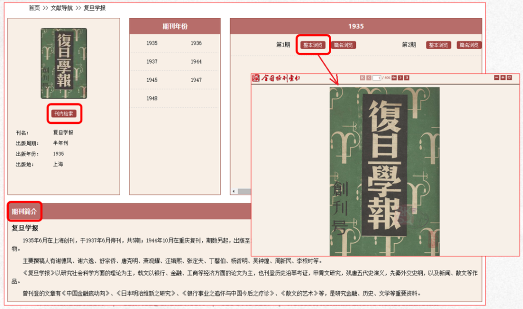Select the 期刊简介 tab header

pyautogui.click(x=24, y=211)
